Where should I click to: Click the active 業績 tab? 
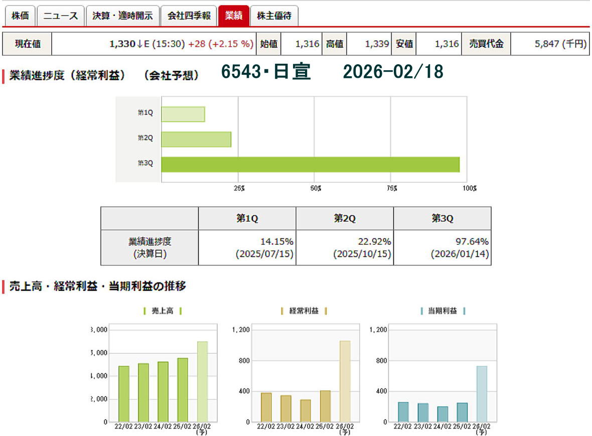(233, 16)
